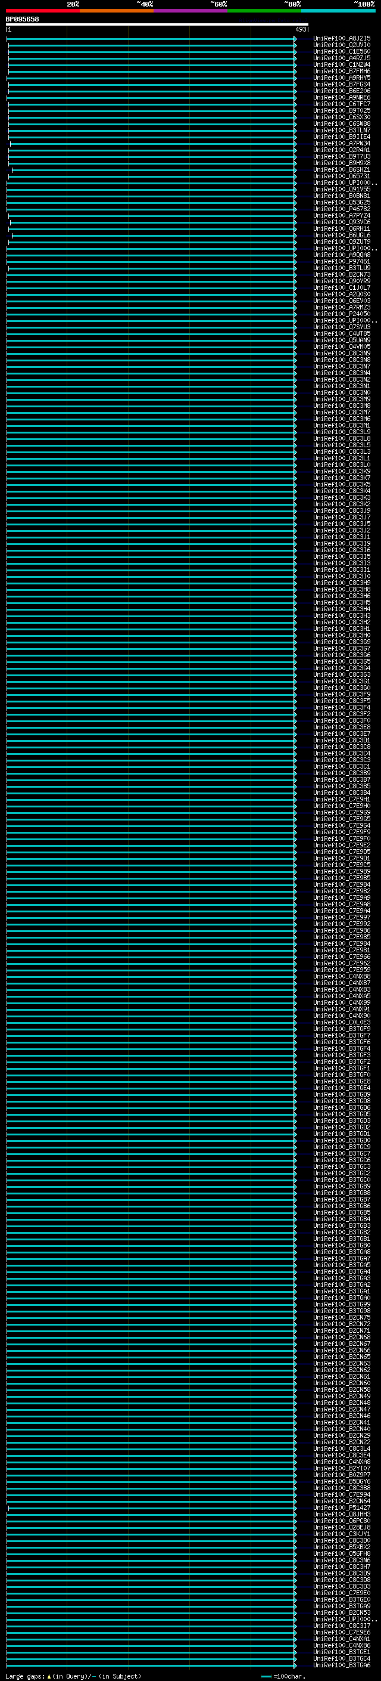Open hit UniRef100_Q6PC80
The image size is (381, 1681).
(x=342, y=1521)
